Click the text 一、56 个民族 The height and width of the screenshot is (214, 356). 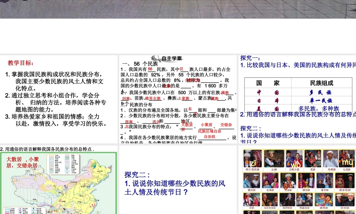pos(140,64)
